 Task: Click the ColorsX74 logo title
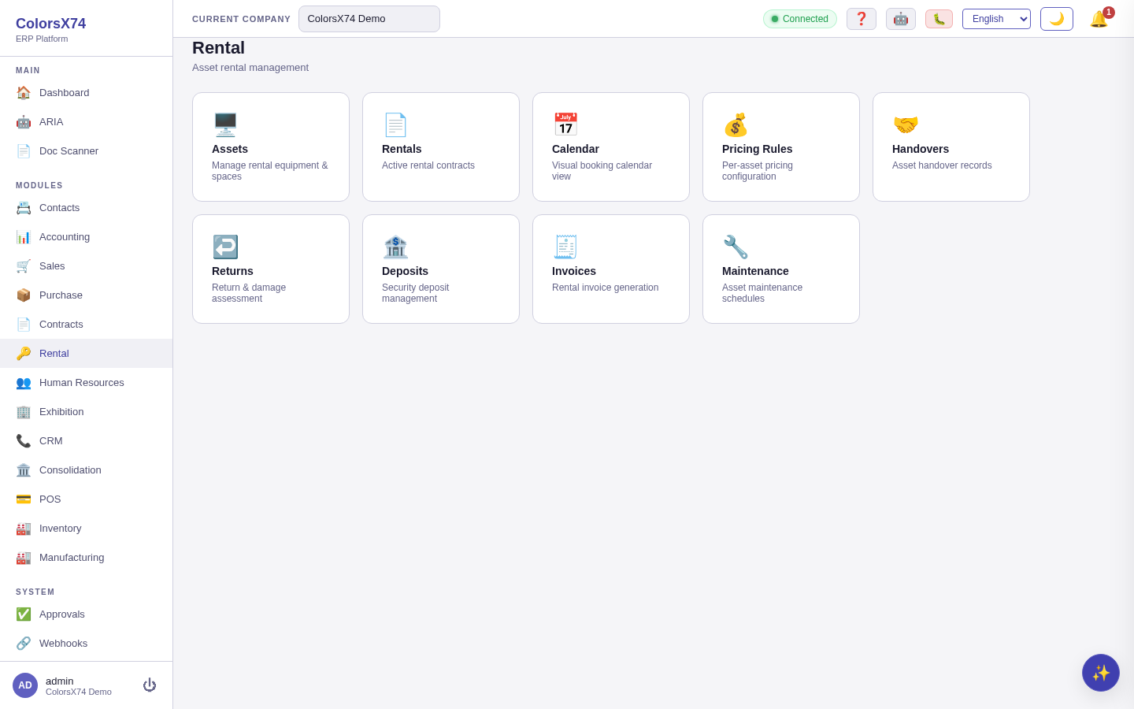point(50,24)
